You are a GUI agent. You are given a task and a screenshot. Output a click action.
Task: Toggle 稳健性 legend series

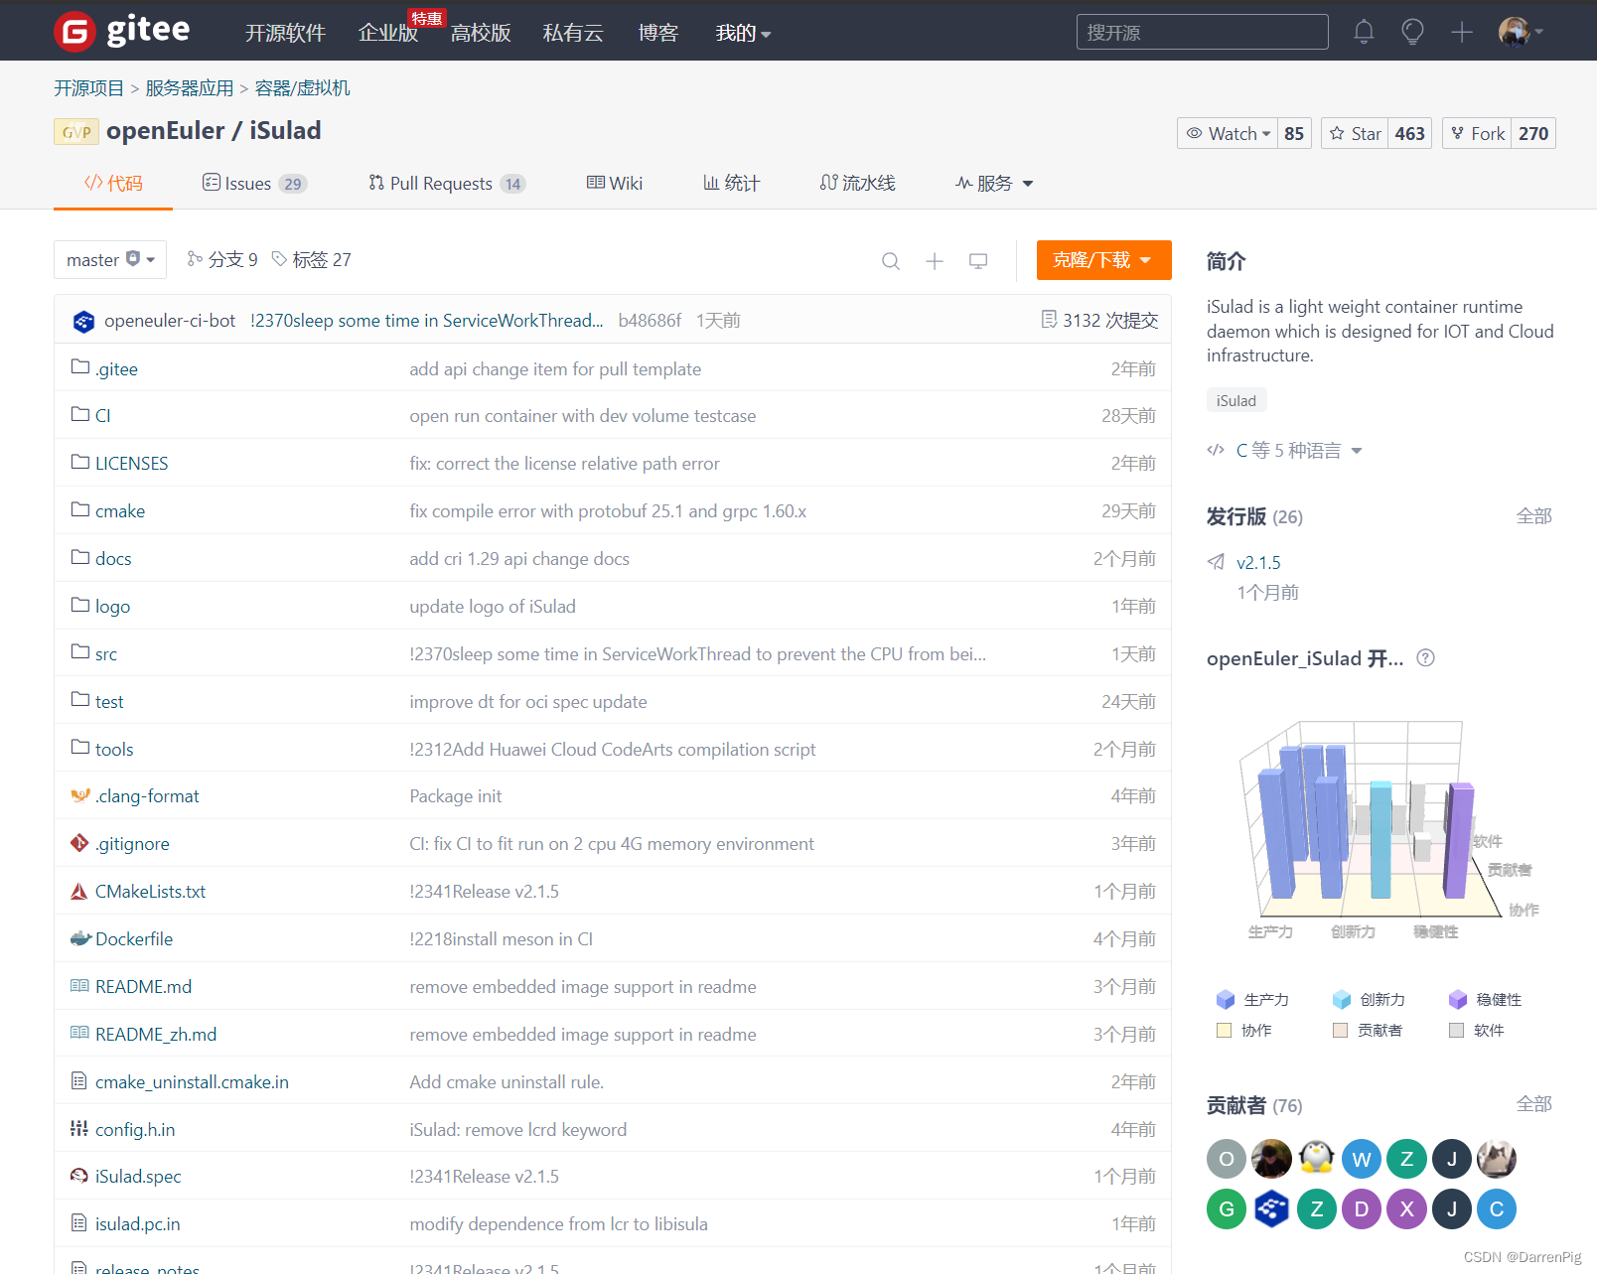pos(1485,999)
